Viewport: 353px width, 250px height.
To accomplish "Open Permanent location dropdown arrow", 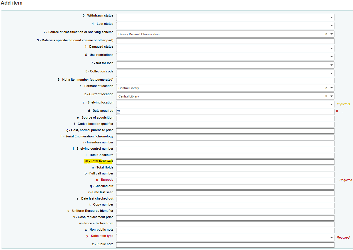I will [331, 88].
